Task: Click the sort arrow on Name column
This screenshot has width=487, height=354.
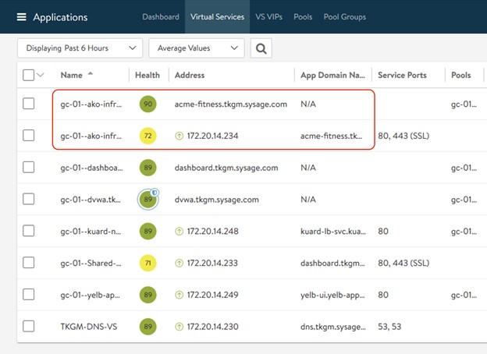Action: pyautogui.click(x=90, y=74)
